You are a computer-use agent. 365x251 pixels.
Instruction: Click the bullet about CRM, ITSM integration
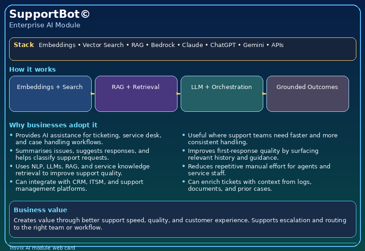coord(79,185)
